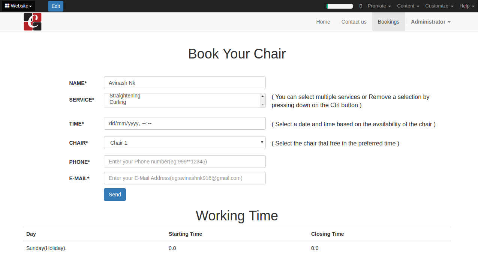Open the Bookings tab
Image resolution: width=478 pixels, height=253 pixels.
388,22
